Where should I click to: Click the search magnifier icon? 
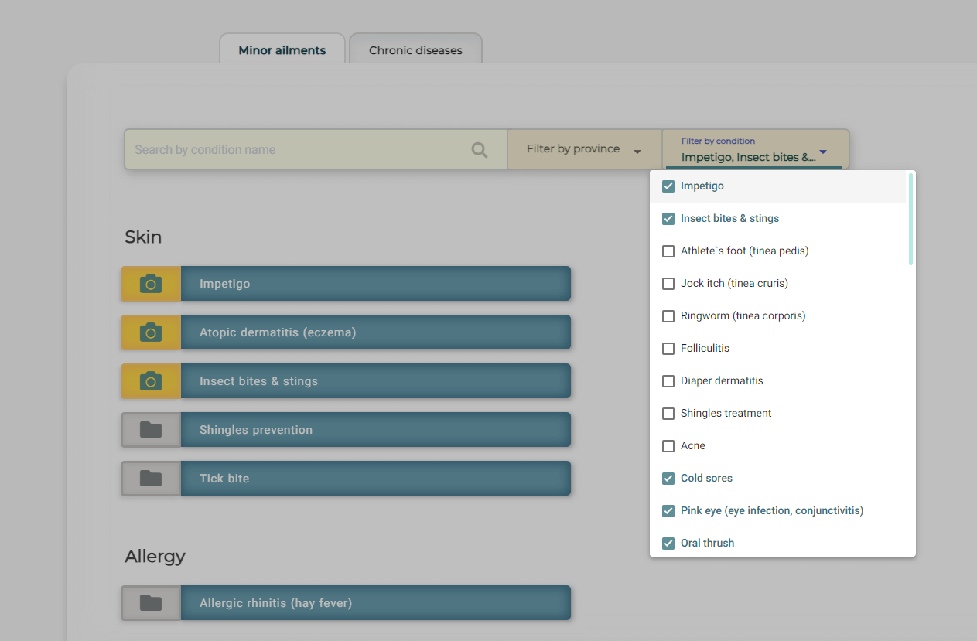479,148
